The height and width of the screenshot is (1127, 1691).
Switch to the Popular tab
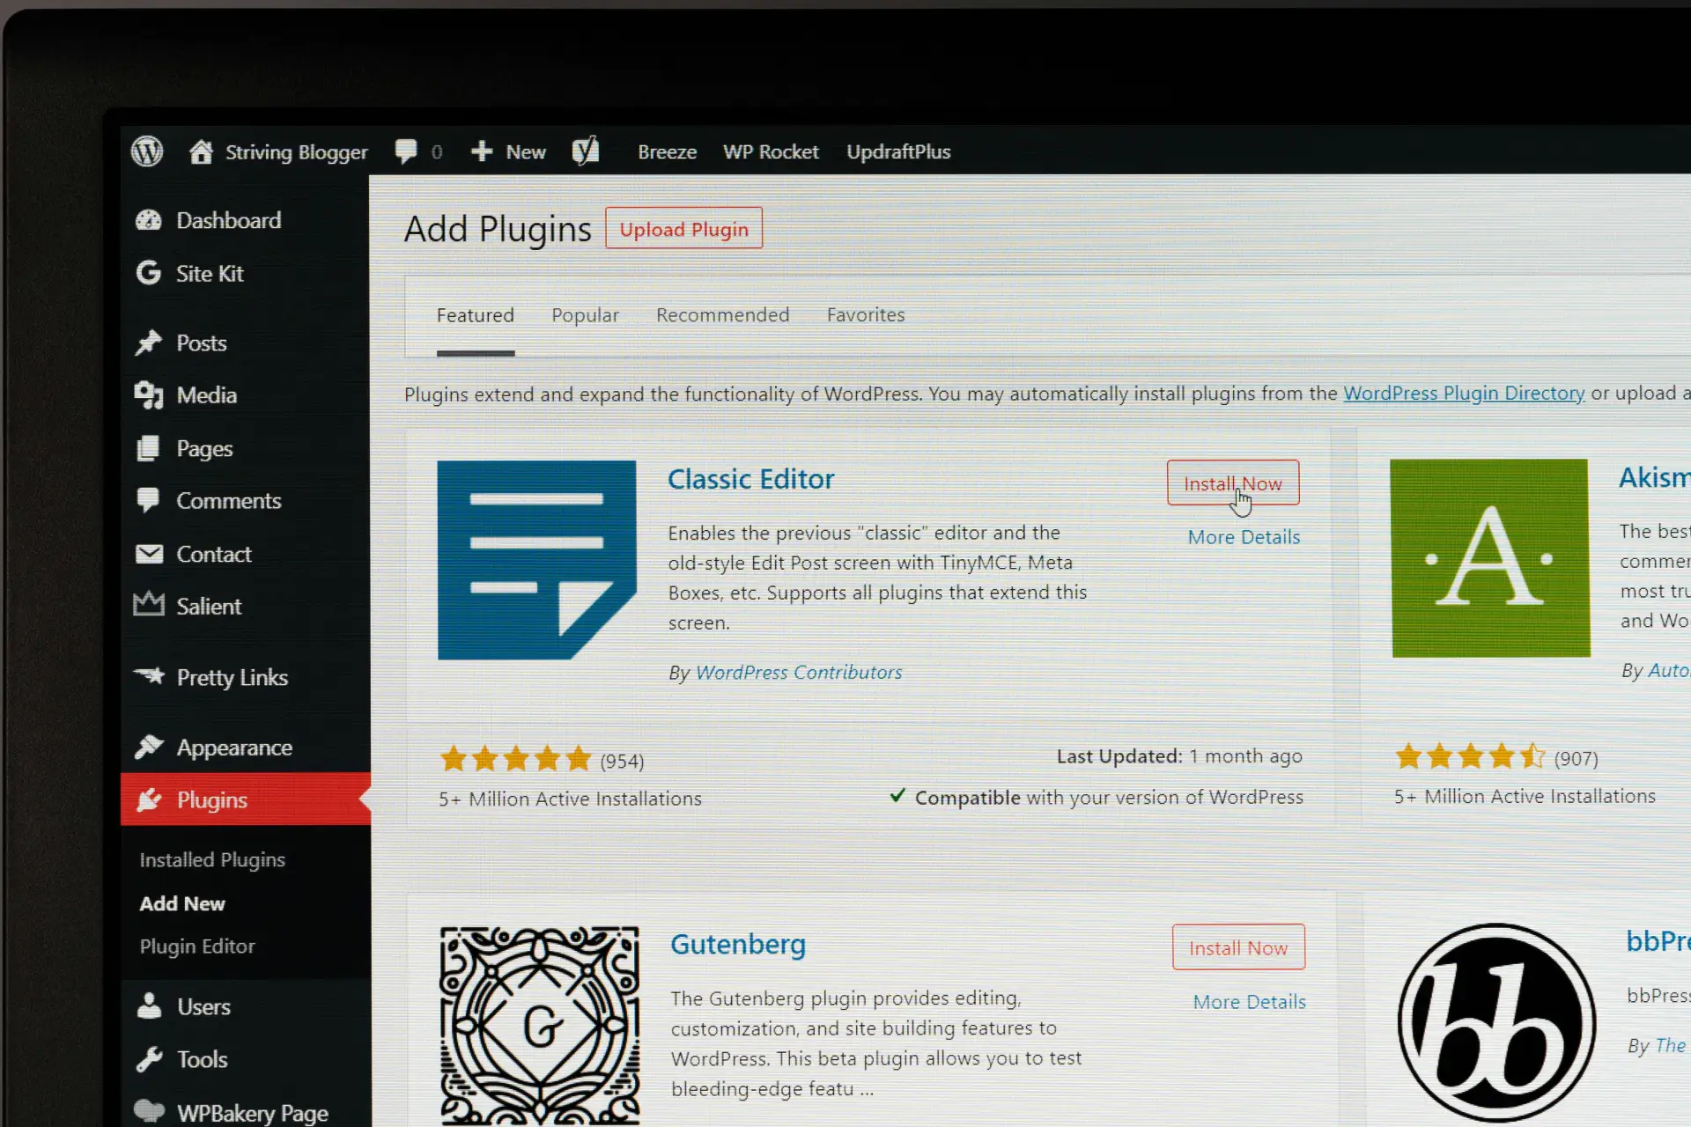585,315
